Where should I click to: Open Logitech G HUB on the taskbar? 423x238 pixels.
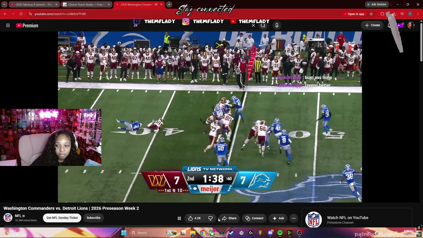pos(251,233)
